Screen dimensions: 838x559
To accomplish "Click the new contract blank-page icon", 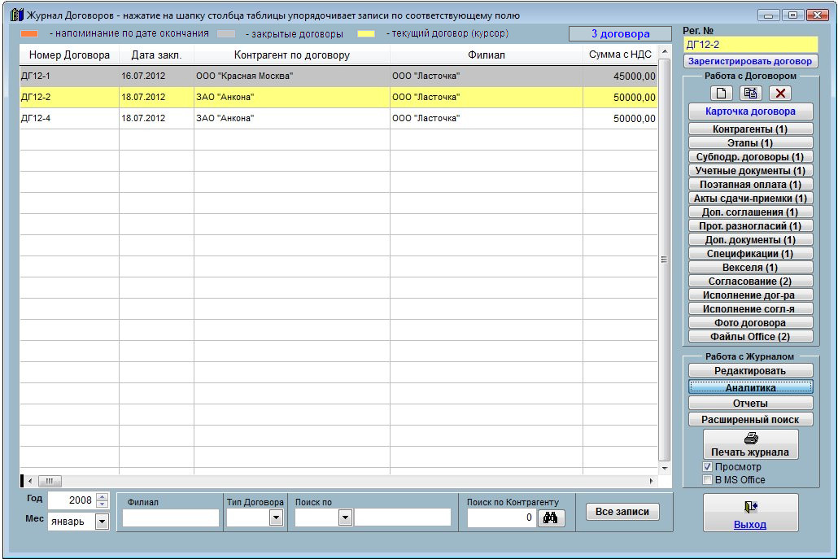I will pyautogui.click(x=721, y=94).
